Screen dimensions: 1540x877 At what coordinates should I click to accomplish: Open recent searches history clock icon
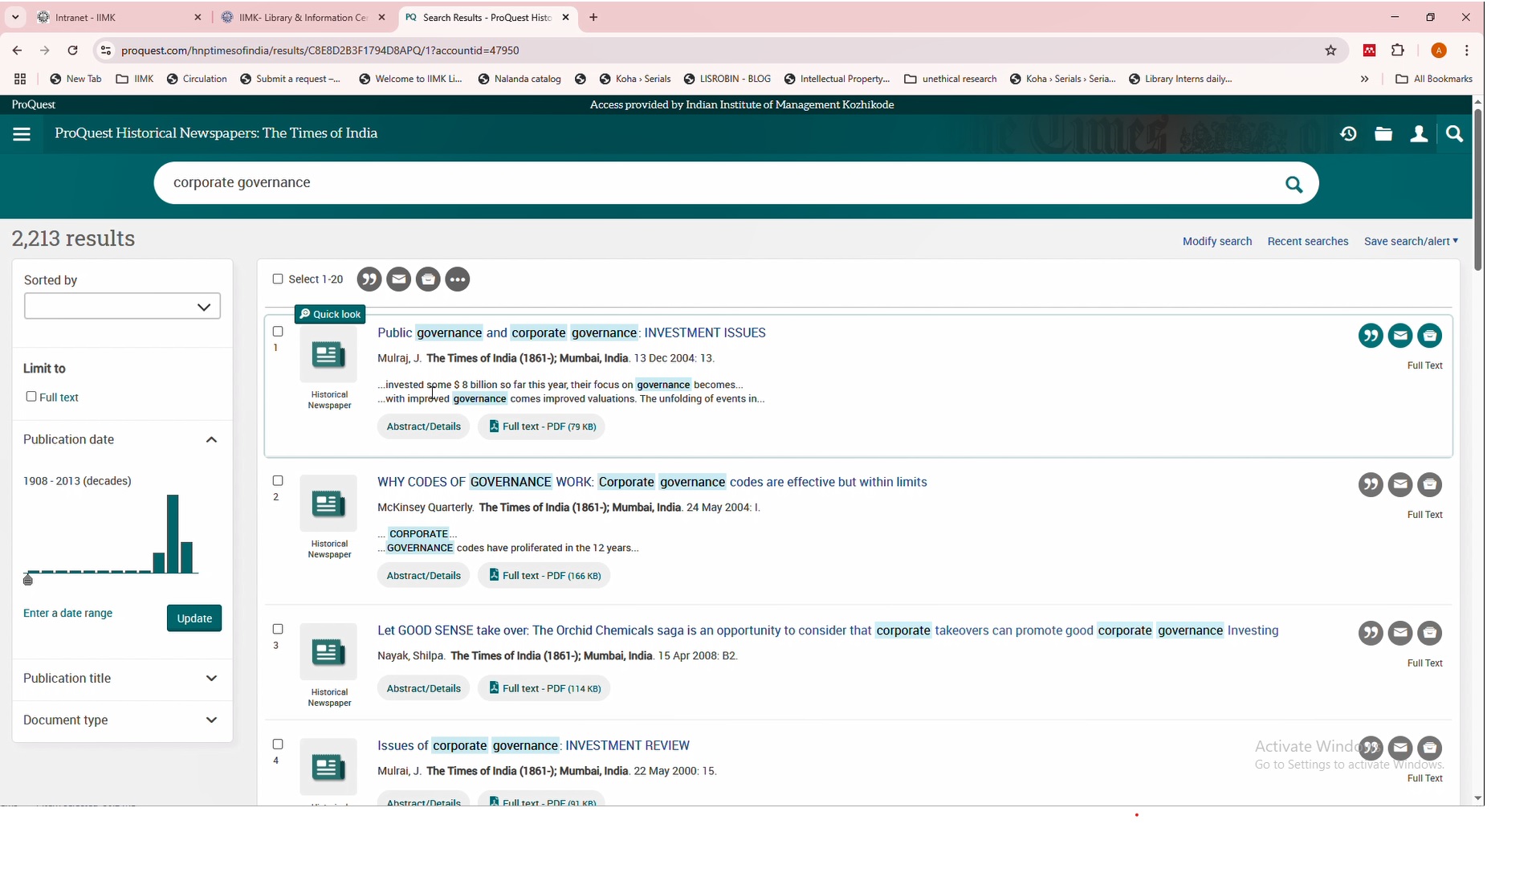click(x=1348, y=135)
